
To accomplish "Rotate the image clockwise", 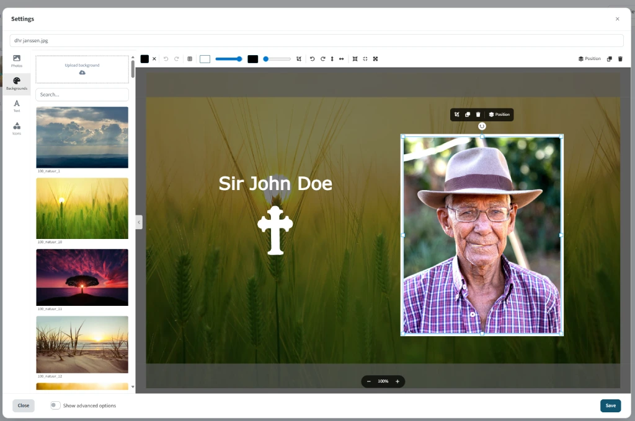I will click(322, 59).
